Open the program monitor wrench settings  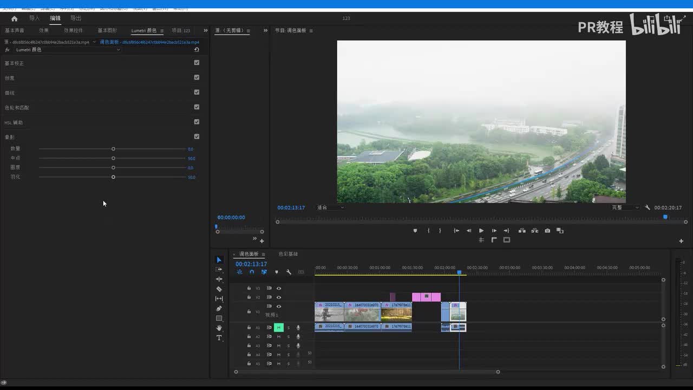[x=647, y=207]
